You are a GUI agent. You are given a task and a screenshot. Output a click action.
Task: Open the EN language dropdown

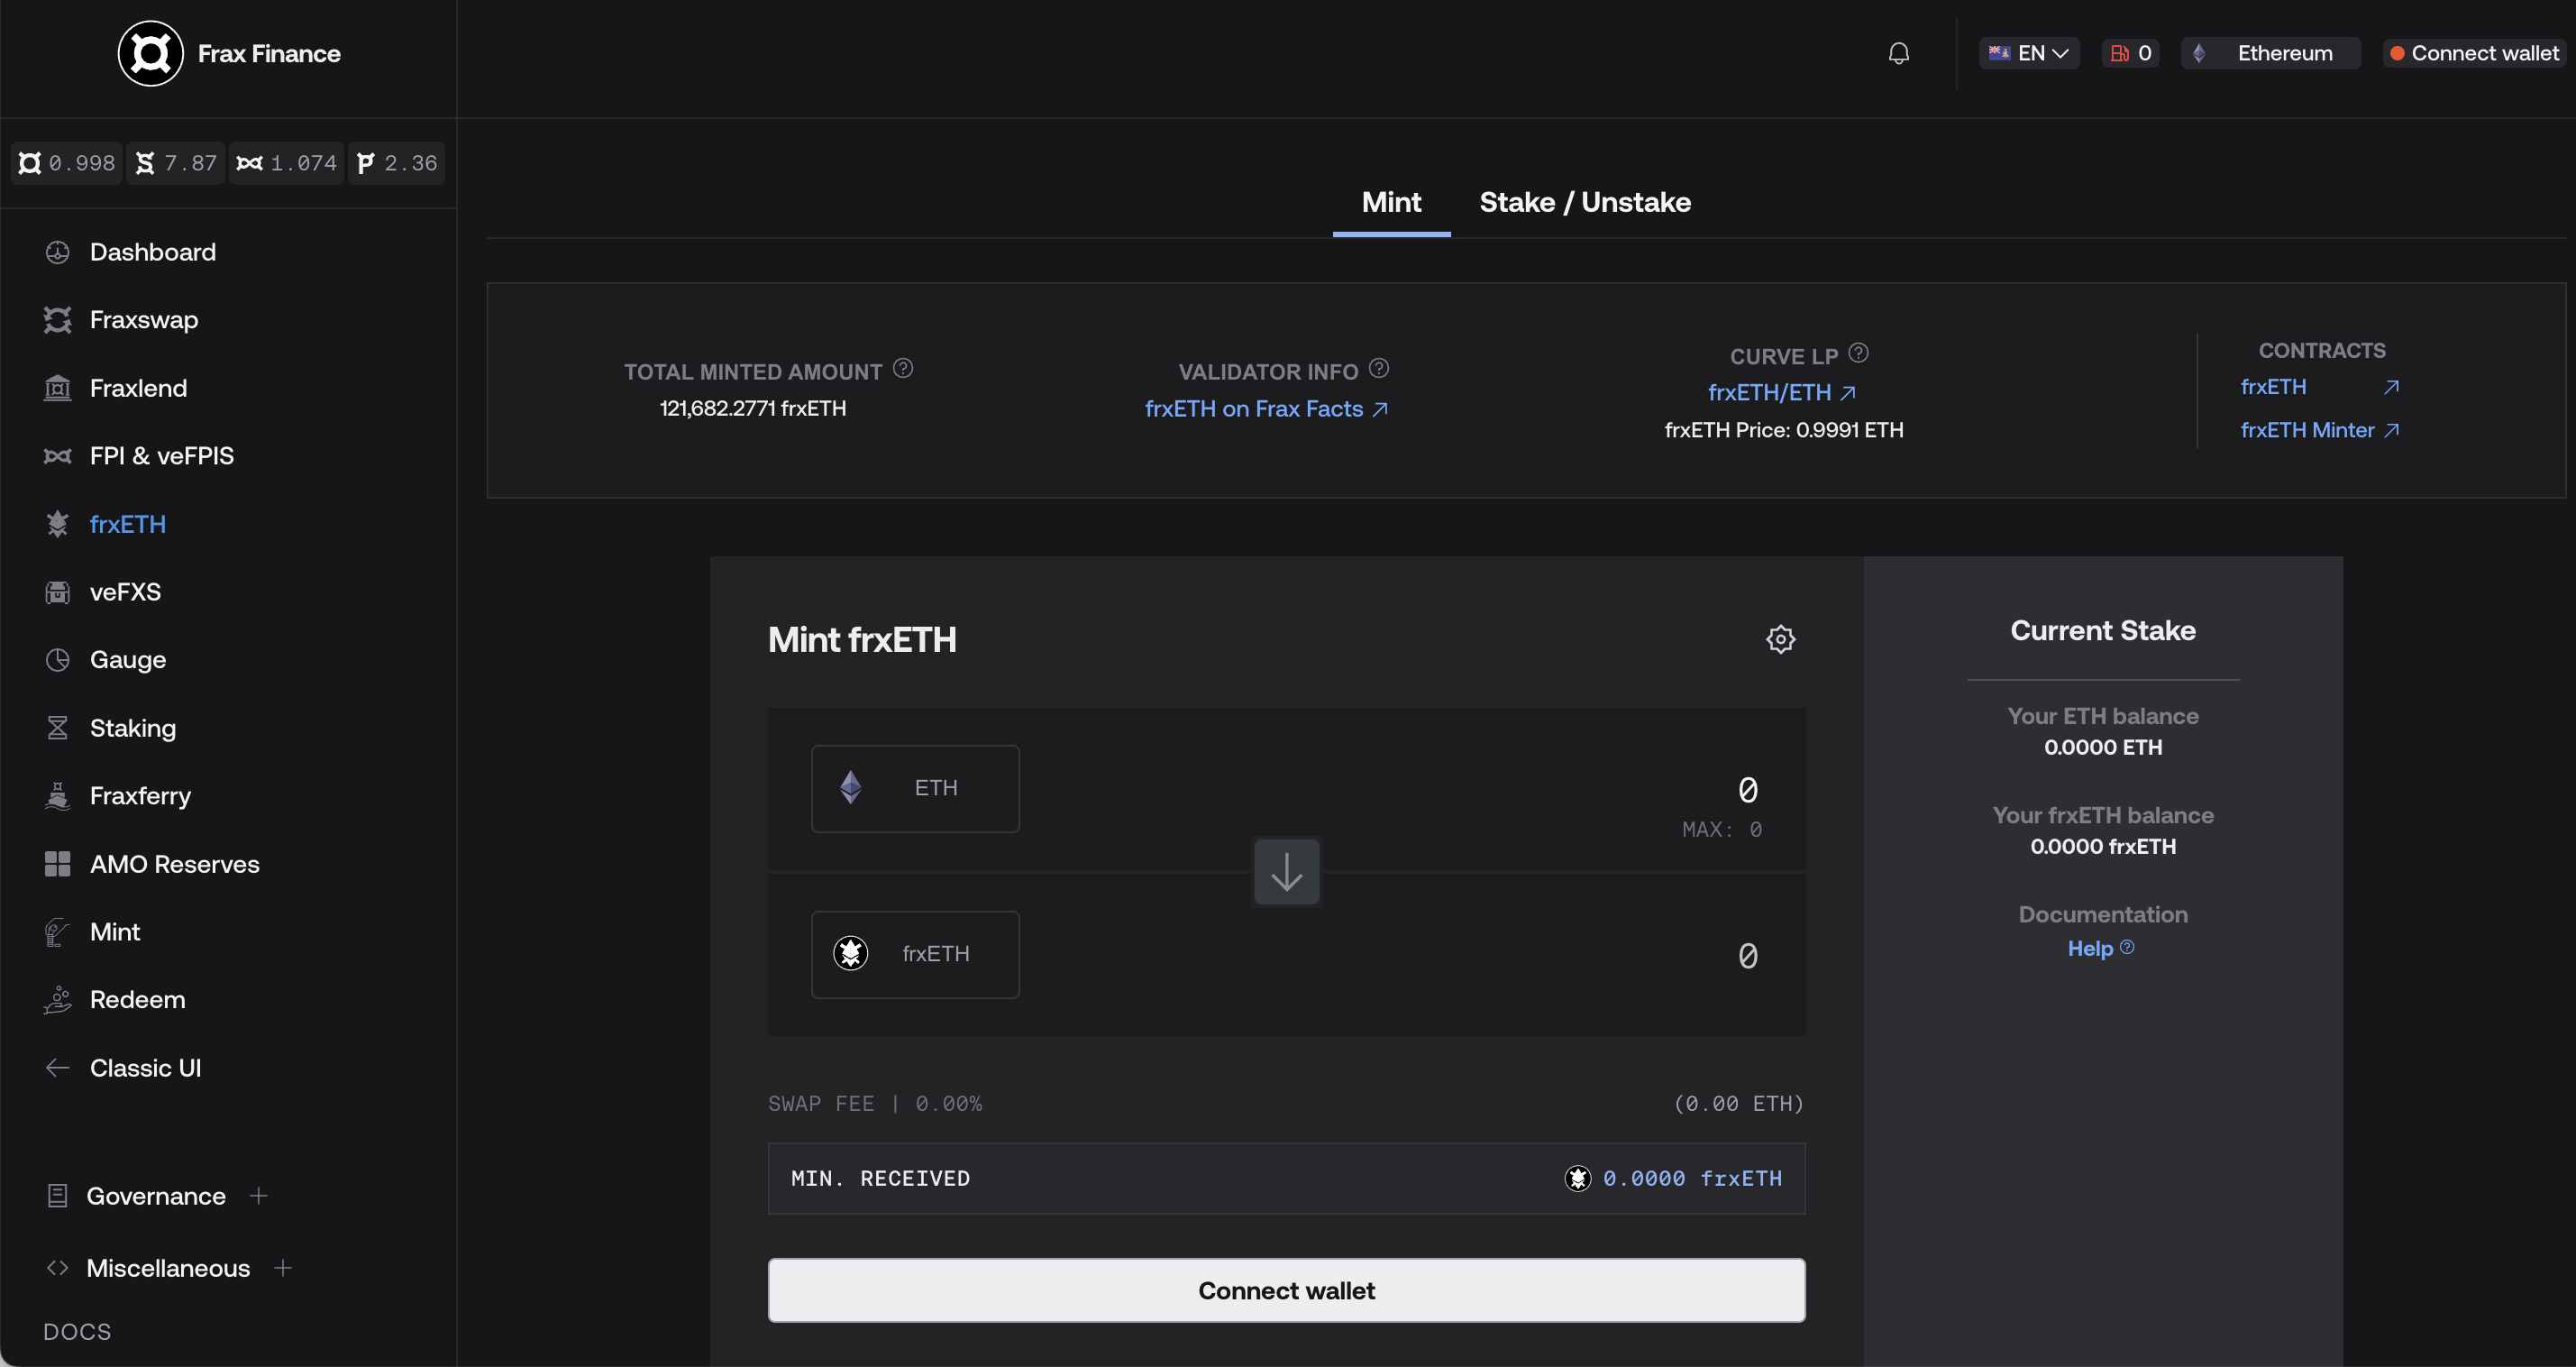click(x=2028, y=53)
